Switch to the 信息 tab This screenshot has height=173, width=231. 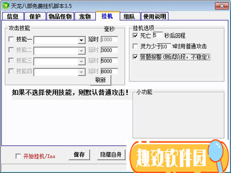[13, 16]
